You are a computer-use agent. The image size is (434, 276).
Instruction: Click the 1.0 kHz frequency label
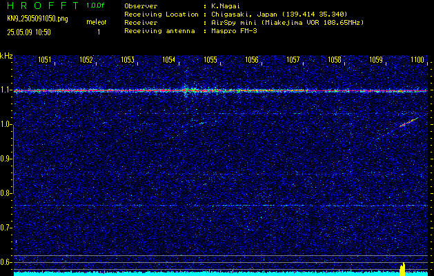pyautogui.click(x=4, y=125)
